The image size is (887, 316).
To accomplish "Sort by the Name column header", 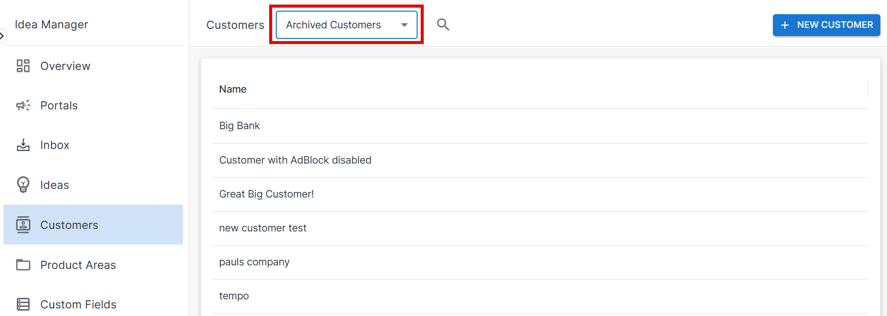I will point(233,89).
